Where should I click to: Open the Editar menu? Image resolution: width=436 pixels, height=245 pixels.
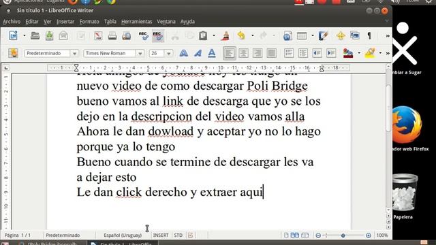tap(32, 21)
